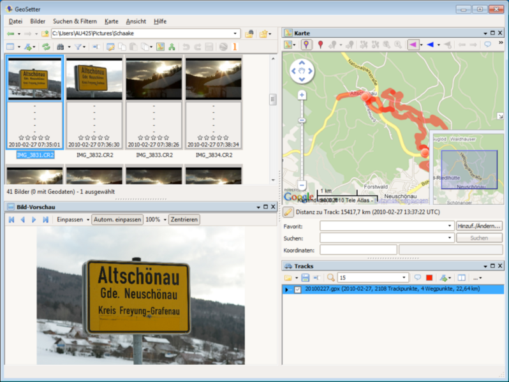Go up one folder level

coord(45,33)
